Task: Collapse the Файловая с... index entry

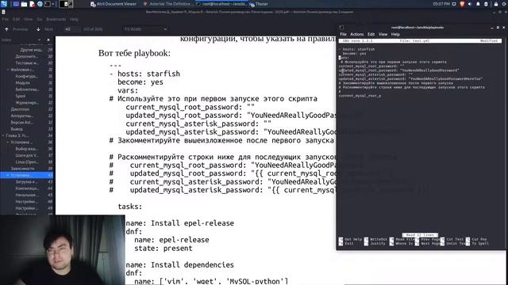Action: point(8,70)
